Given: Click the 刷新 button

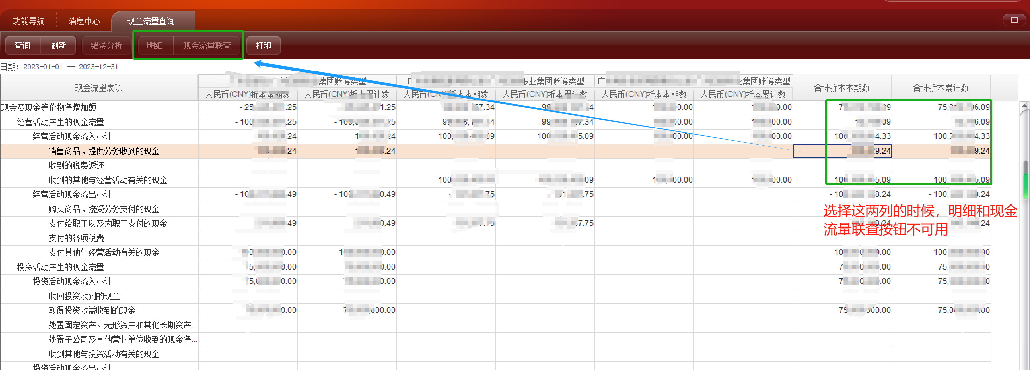Looking at the screenshot, I should click(x=58, y=45).
